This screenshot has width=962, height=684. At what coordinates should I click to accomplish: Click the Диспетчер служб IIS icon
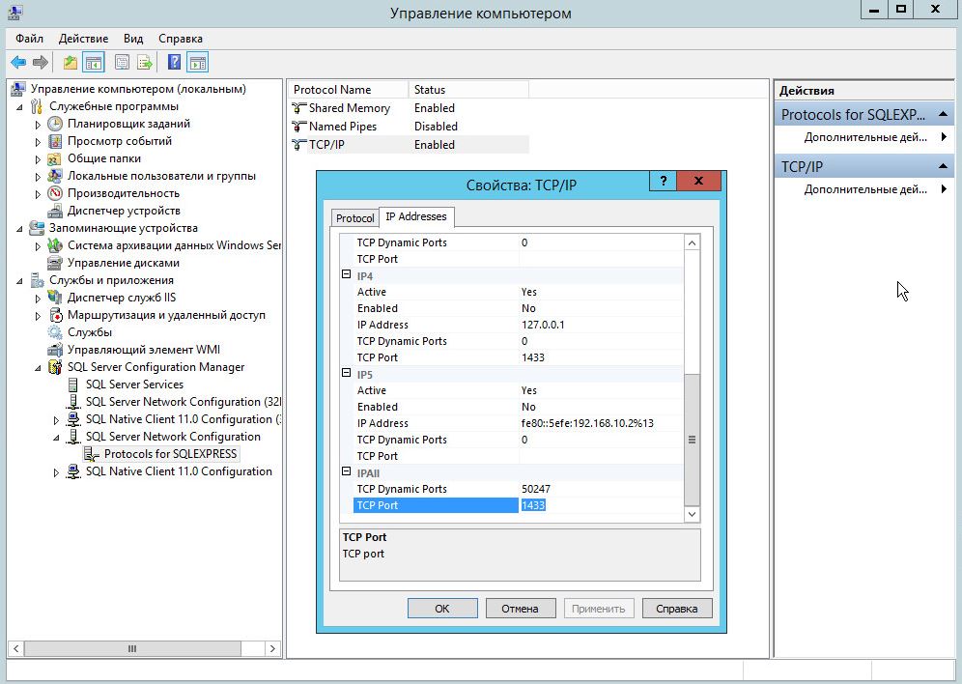click(x=55, y=298)
